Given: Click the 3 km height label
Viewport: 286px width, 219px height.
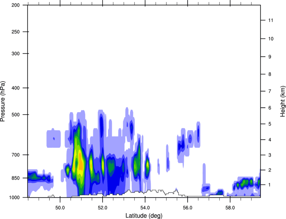Looking at the screenshot, I should tap(270, 155).
